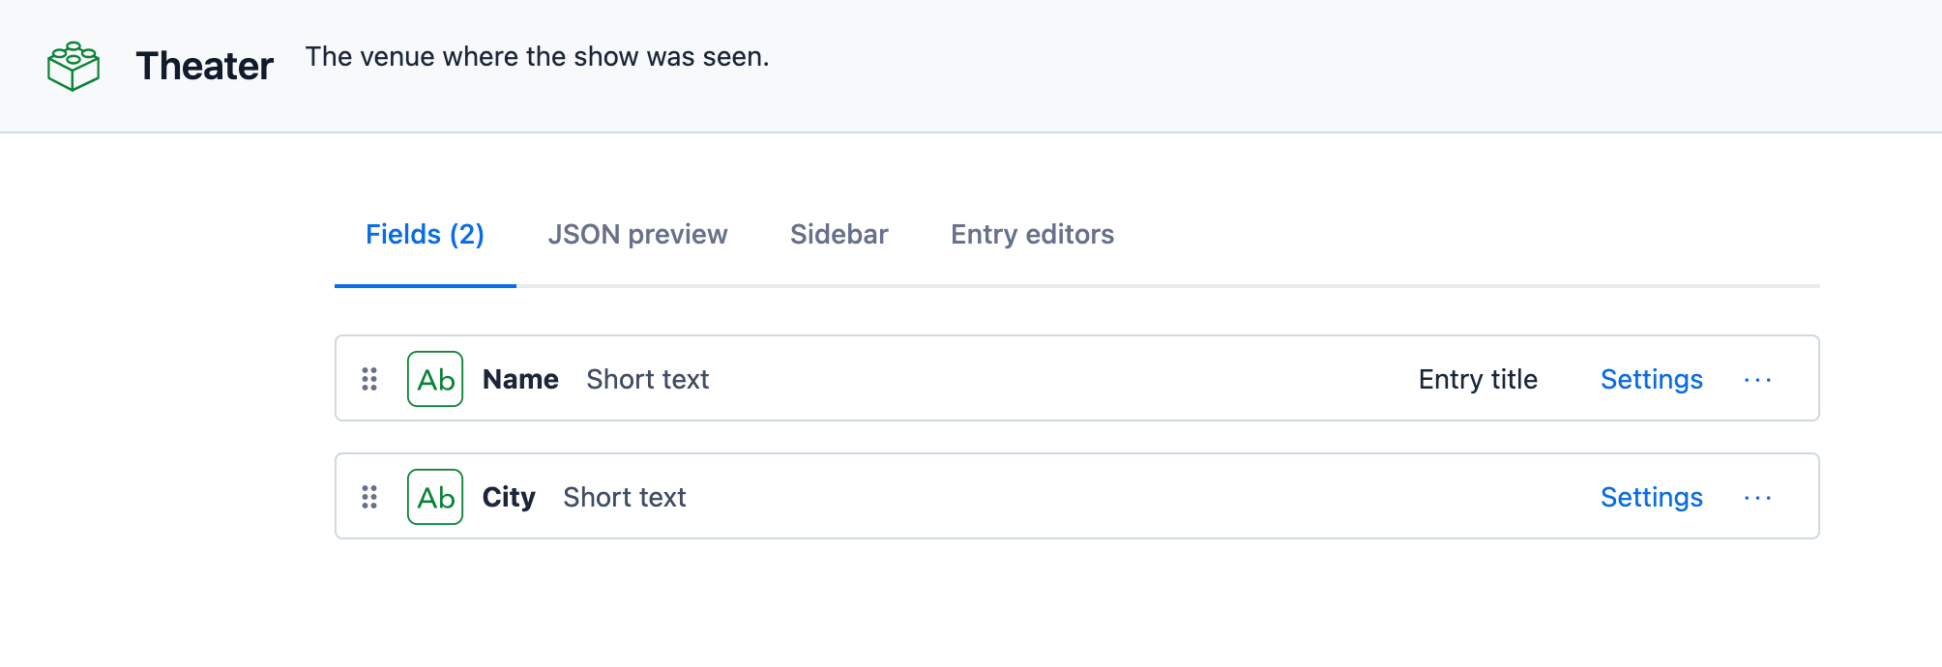This screenshot has height=667, width=1942.
Task: Click the City field label
Action: 509,497
